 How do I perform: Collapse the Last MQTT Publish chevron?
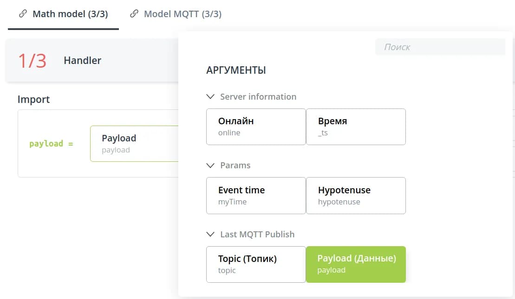(211, 235)
